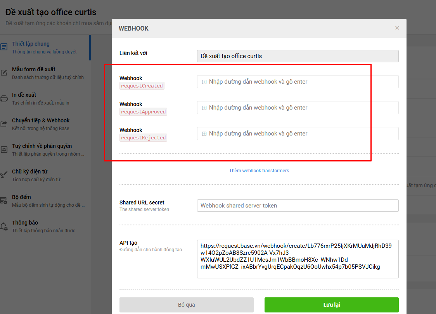Screen dimensions: 436x314
Task: Click Thêm webhook transformers link
Action: click(x=259, y=171)
